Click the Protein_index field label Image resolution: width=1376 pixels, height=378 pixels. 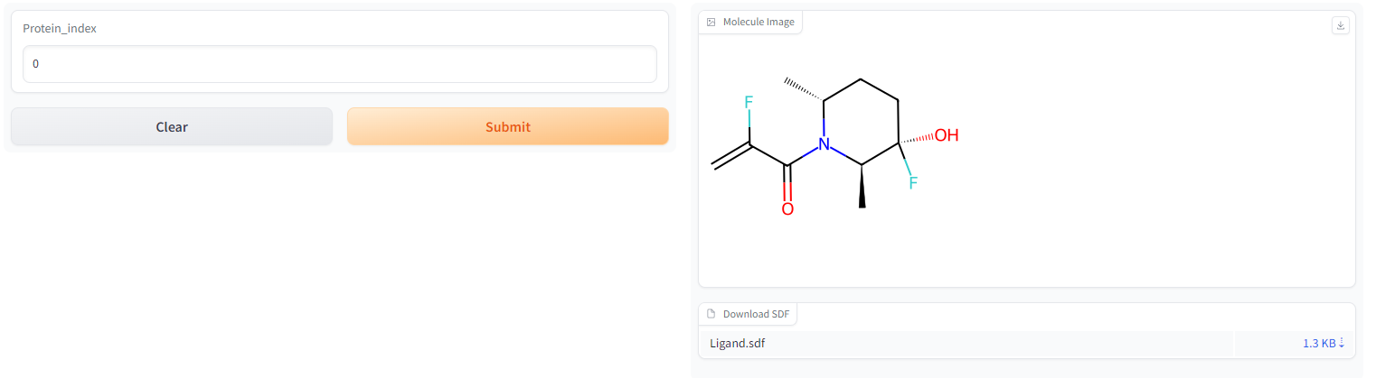(x=60, y=28)
